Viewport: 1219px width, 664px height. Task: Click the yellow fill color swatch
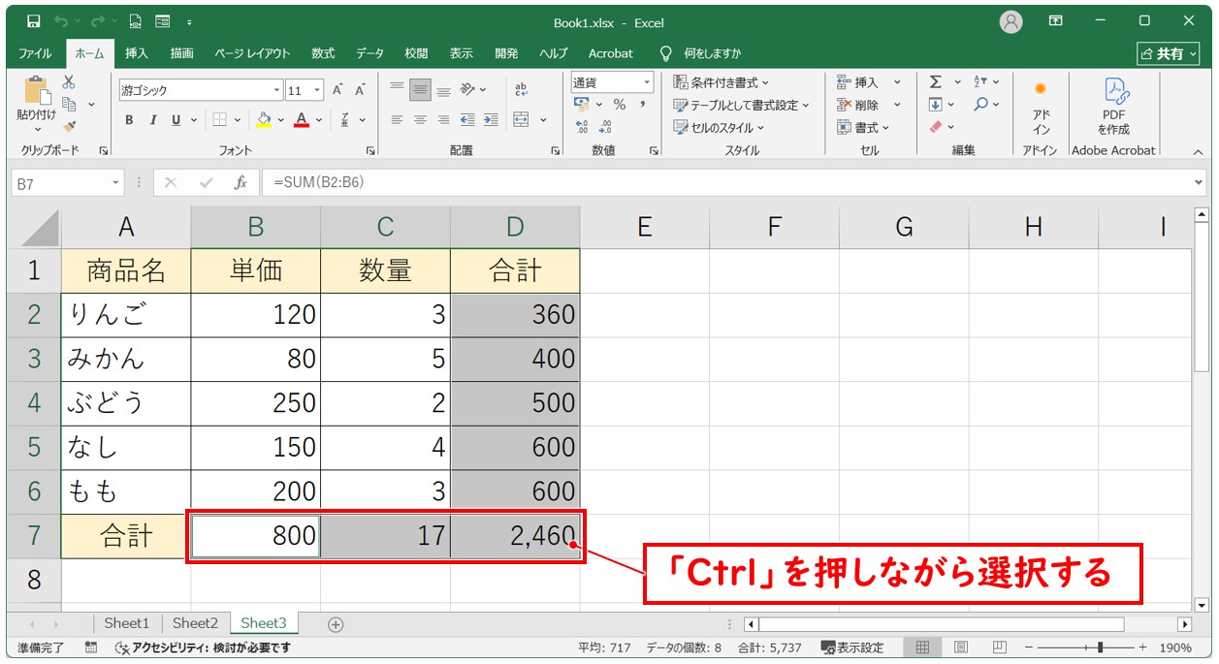coord(263,120)
